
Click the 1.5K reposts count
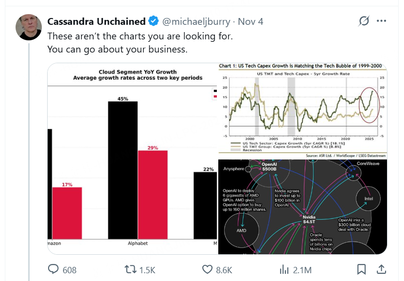pyautogui.click(x=147, y=270)
